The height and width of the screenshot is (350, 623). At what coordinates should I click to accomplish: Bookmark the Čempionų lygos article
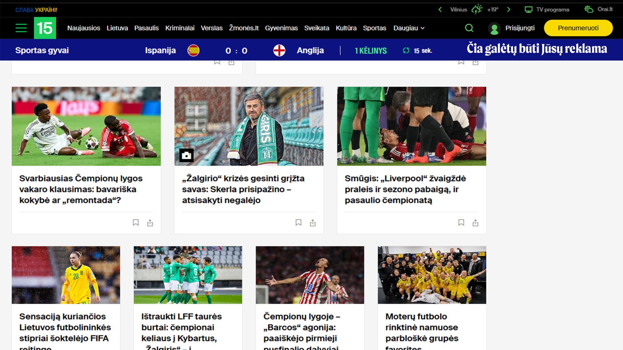[136, 223]
